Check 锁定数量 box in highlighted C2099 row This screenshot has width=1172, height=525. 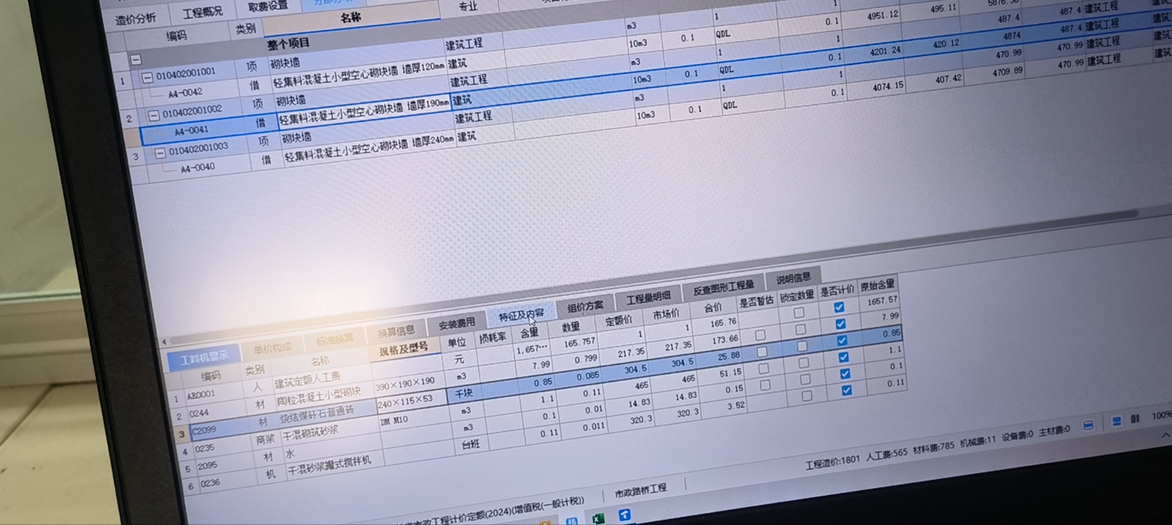801,346
